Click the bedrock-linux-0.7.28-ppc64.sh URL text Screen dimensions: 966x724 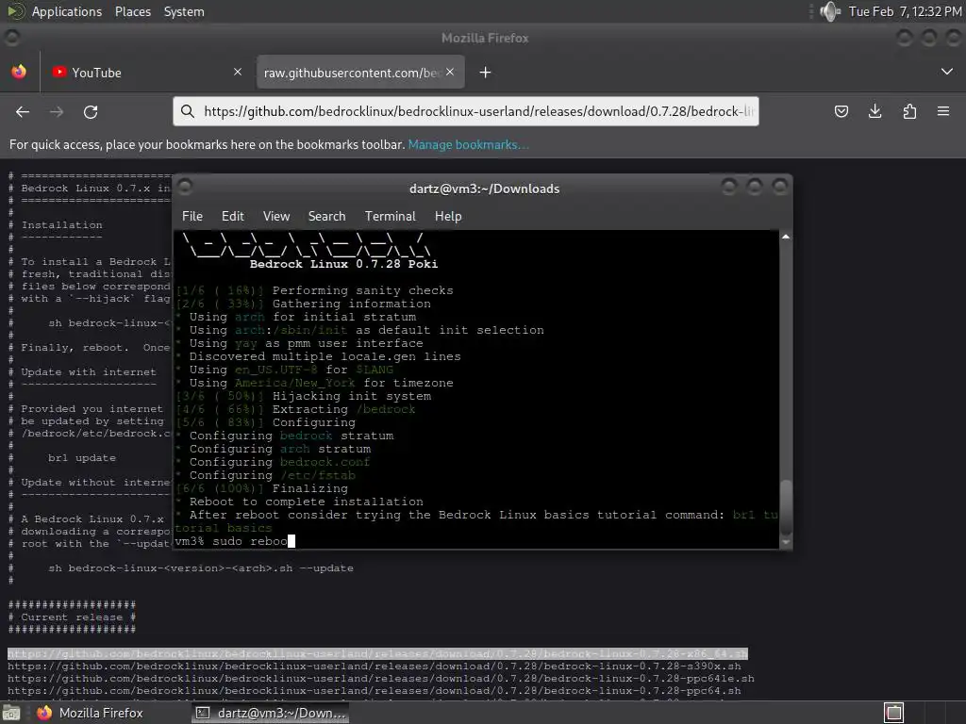(374, 691)
